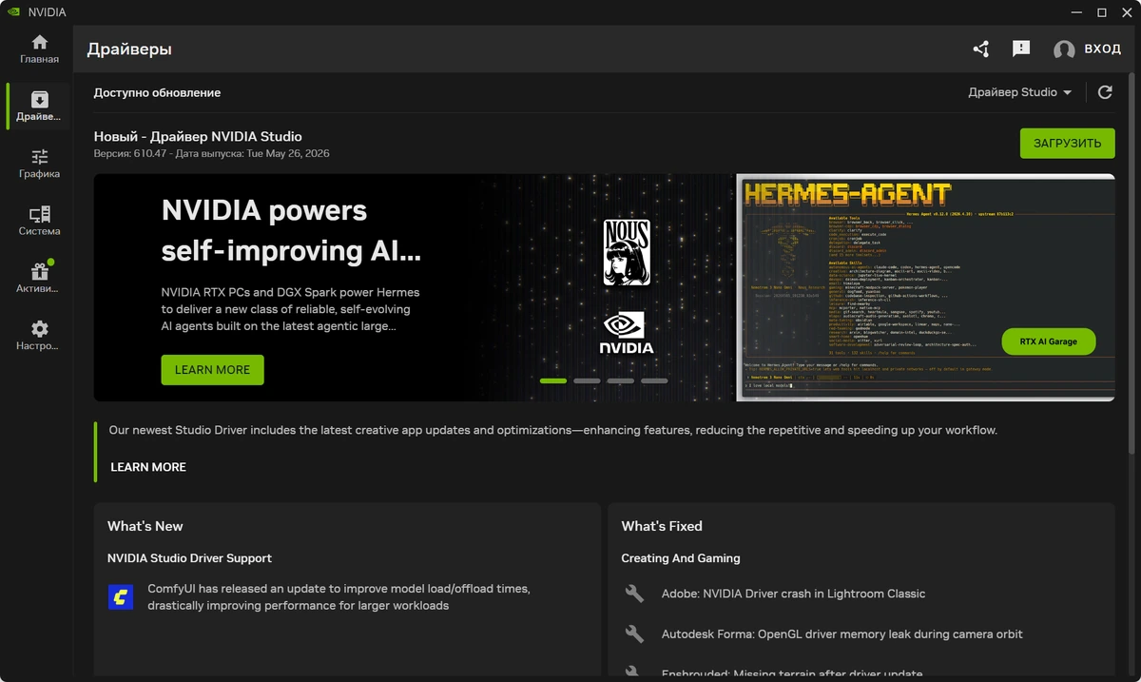Screen dimensions: 1141x682
Task: Click the ComfyUI update description text
Action: coord(338,597)
